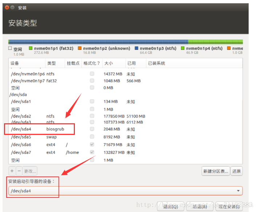Click the green nvme0n1p1 (fat32) legend swatch

click(31, 48)
